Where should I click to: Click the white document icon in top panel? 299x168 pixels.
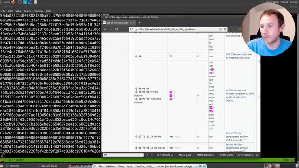pyautogui.click(x=36, y=2)
